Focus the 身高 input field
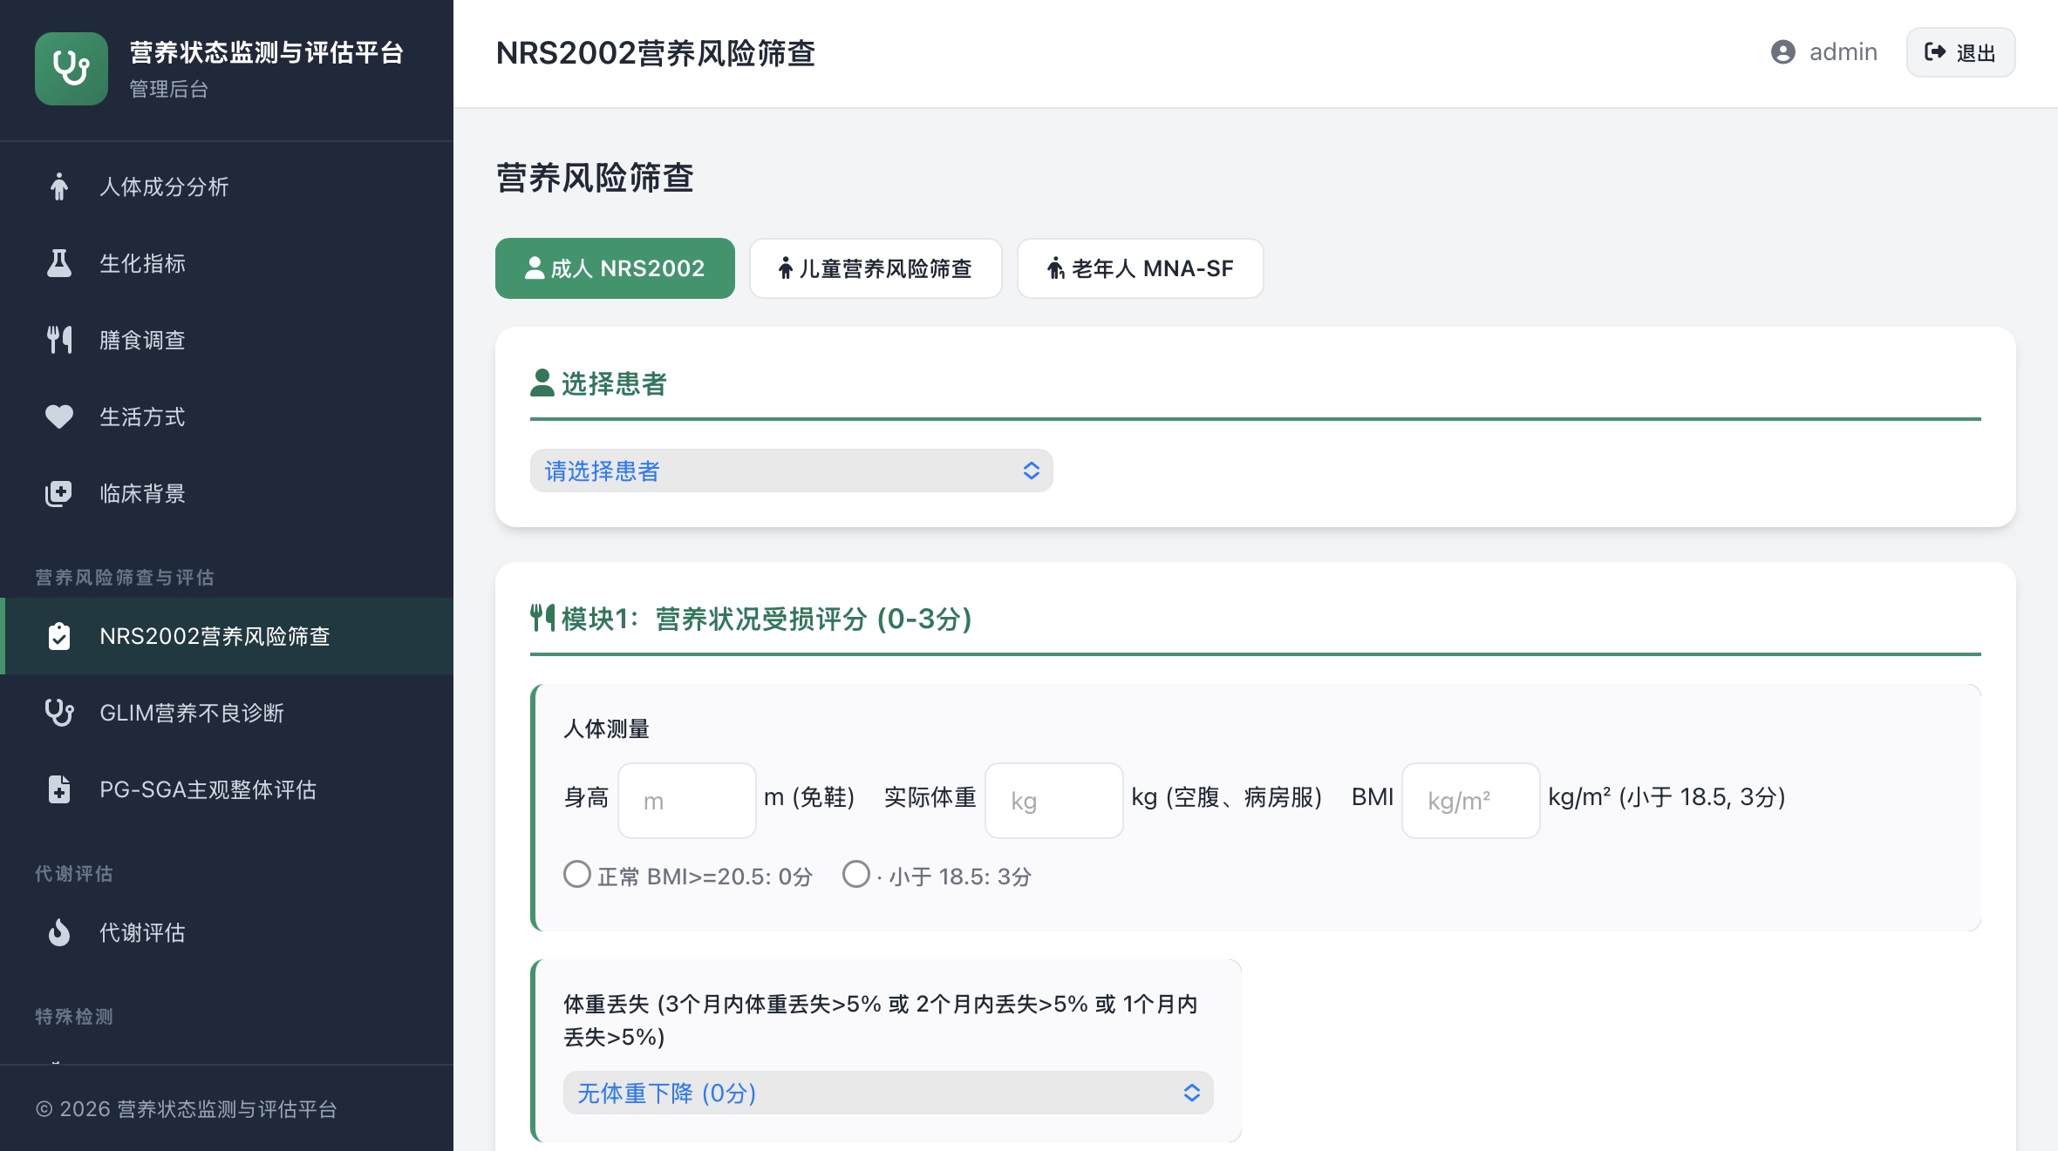The height and width of the screenshot is (1151, 2058). (x=687, y=800)
